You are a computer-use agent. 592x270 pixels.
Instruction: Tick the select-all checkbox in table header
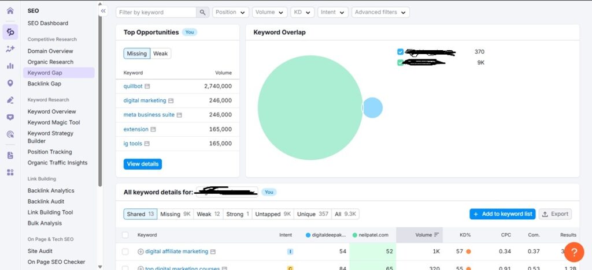[x=125, y=235]
